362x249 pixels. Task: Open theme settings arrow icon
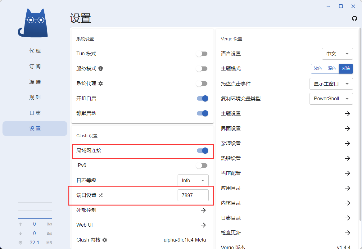click(x=347, y=114)
